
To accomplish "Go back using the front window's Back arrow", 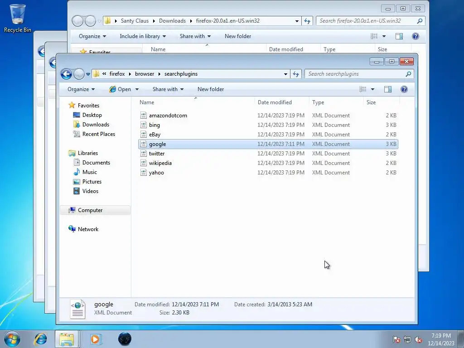I will 66,74.
